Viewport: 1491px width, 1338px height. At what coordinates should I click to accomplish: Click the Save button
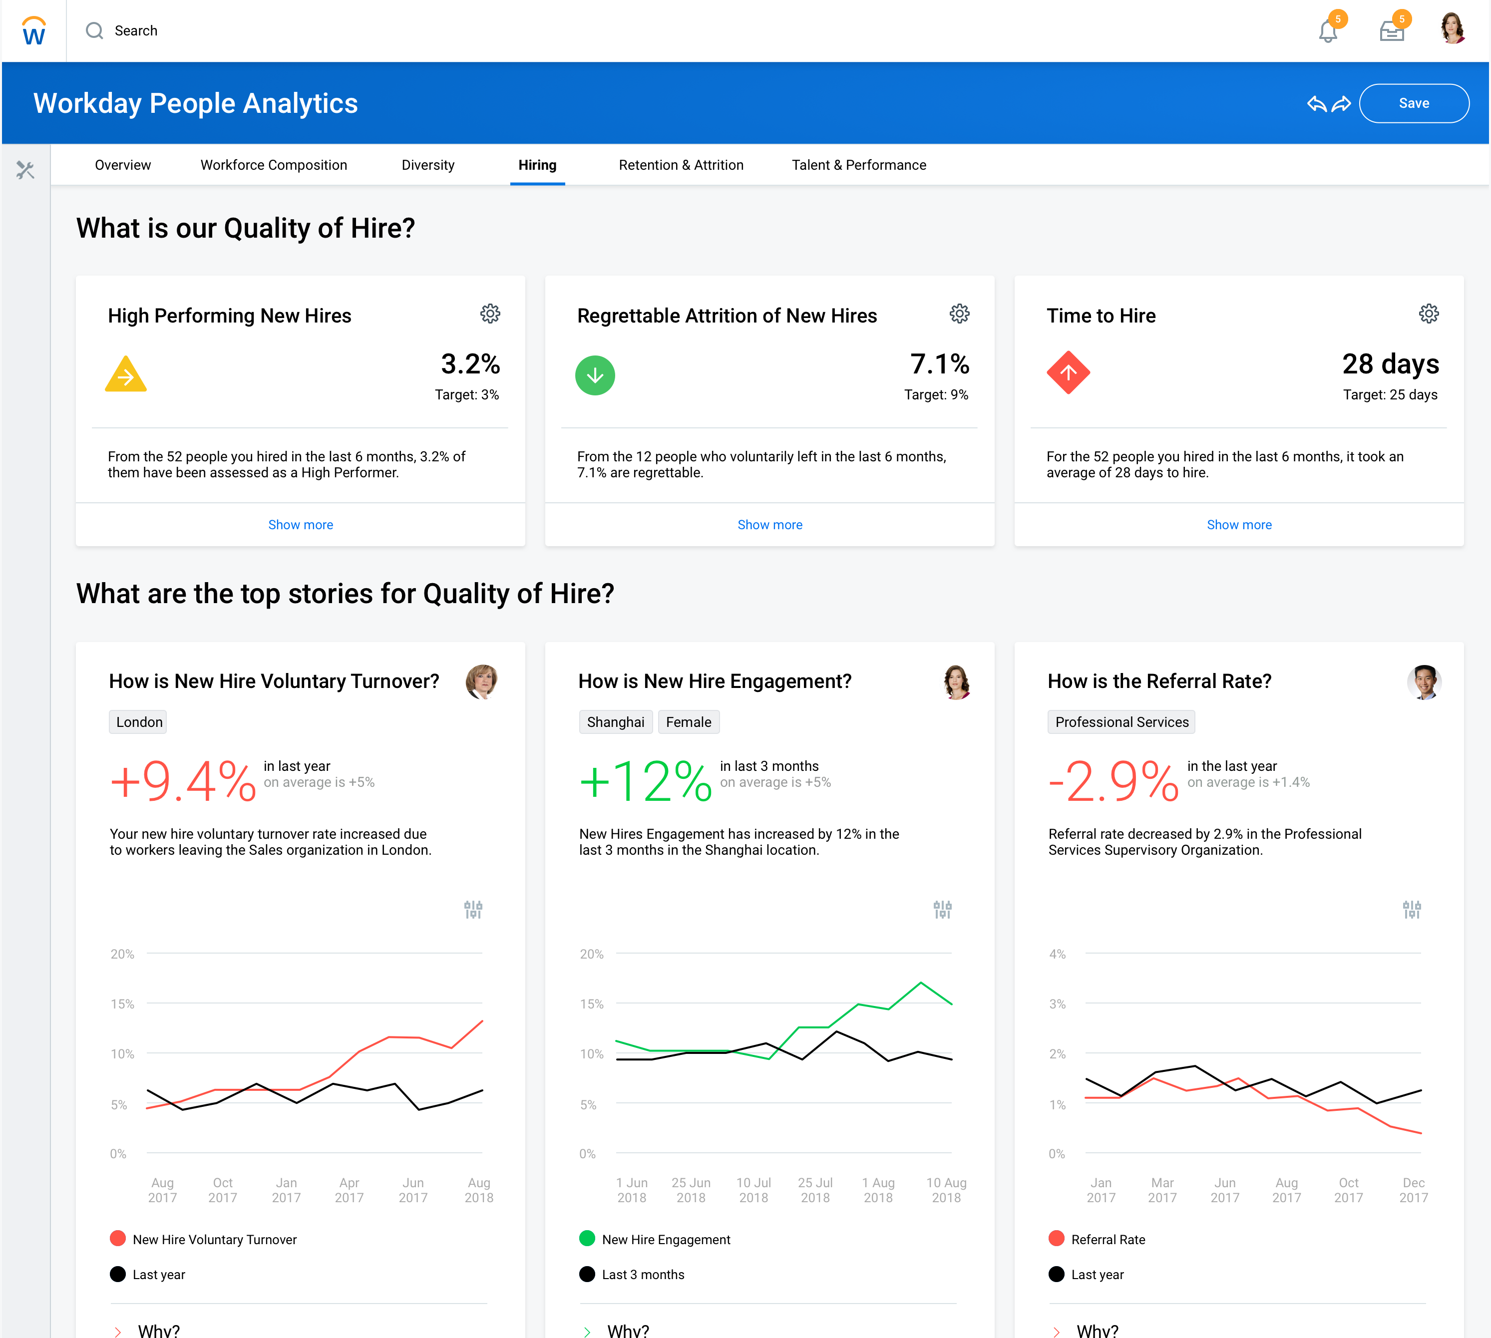tap(1414, 104)
